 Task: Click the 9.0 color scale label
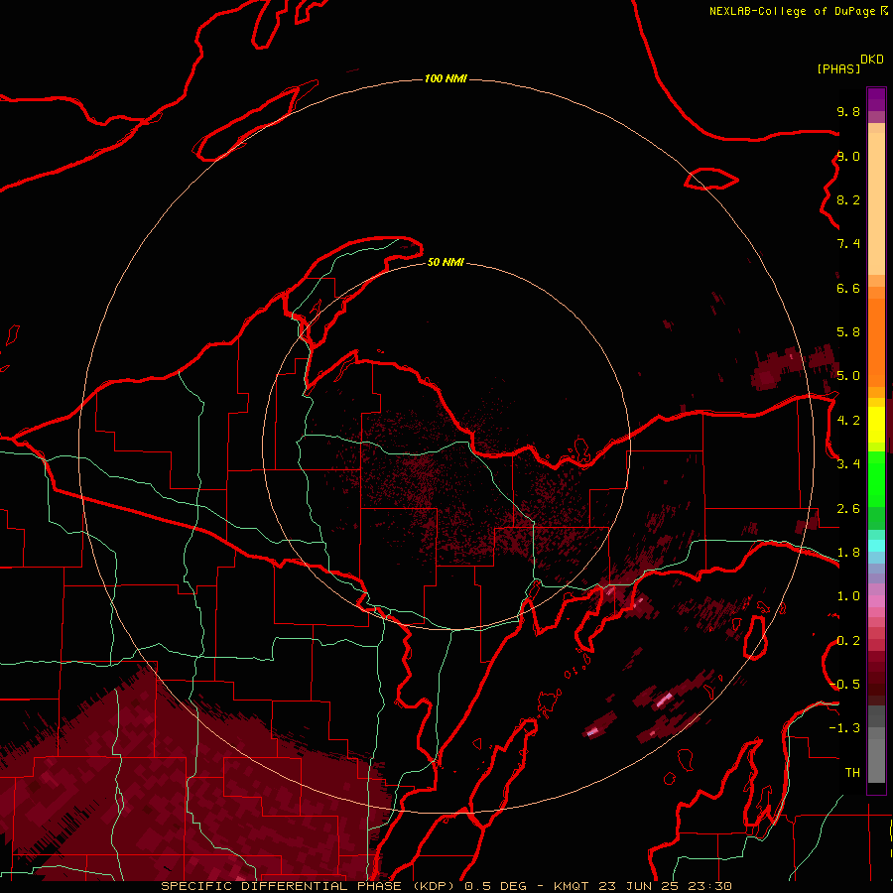tap(848, 156)
